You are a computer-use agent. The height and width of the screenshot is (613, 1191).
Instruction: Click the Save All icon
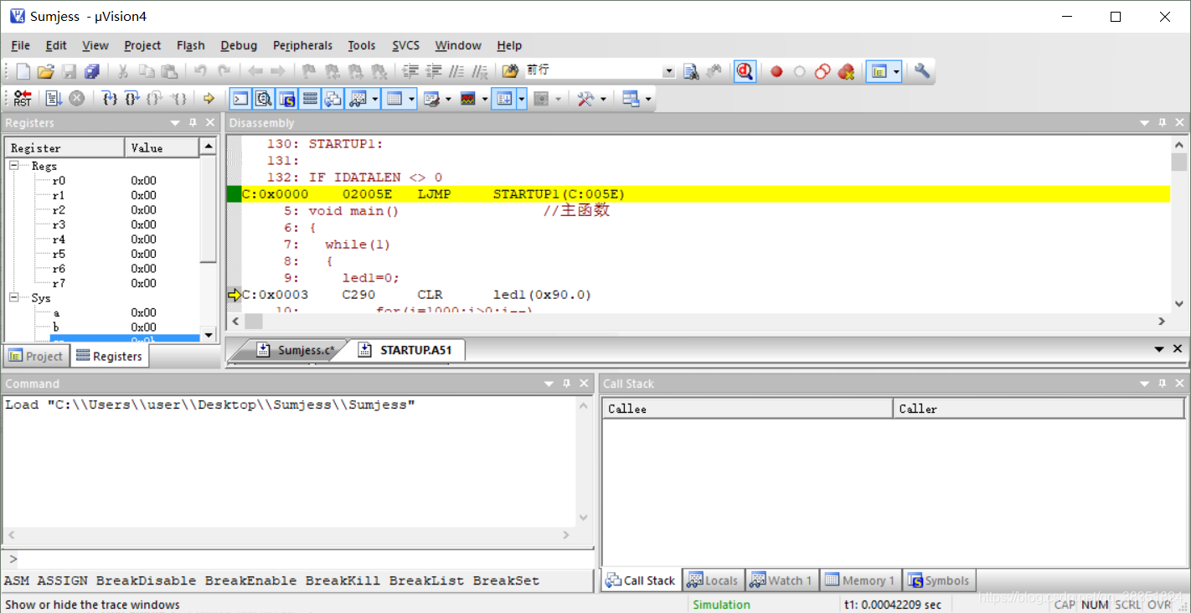[x=92, y=72]
